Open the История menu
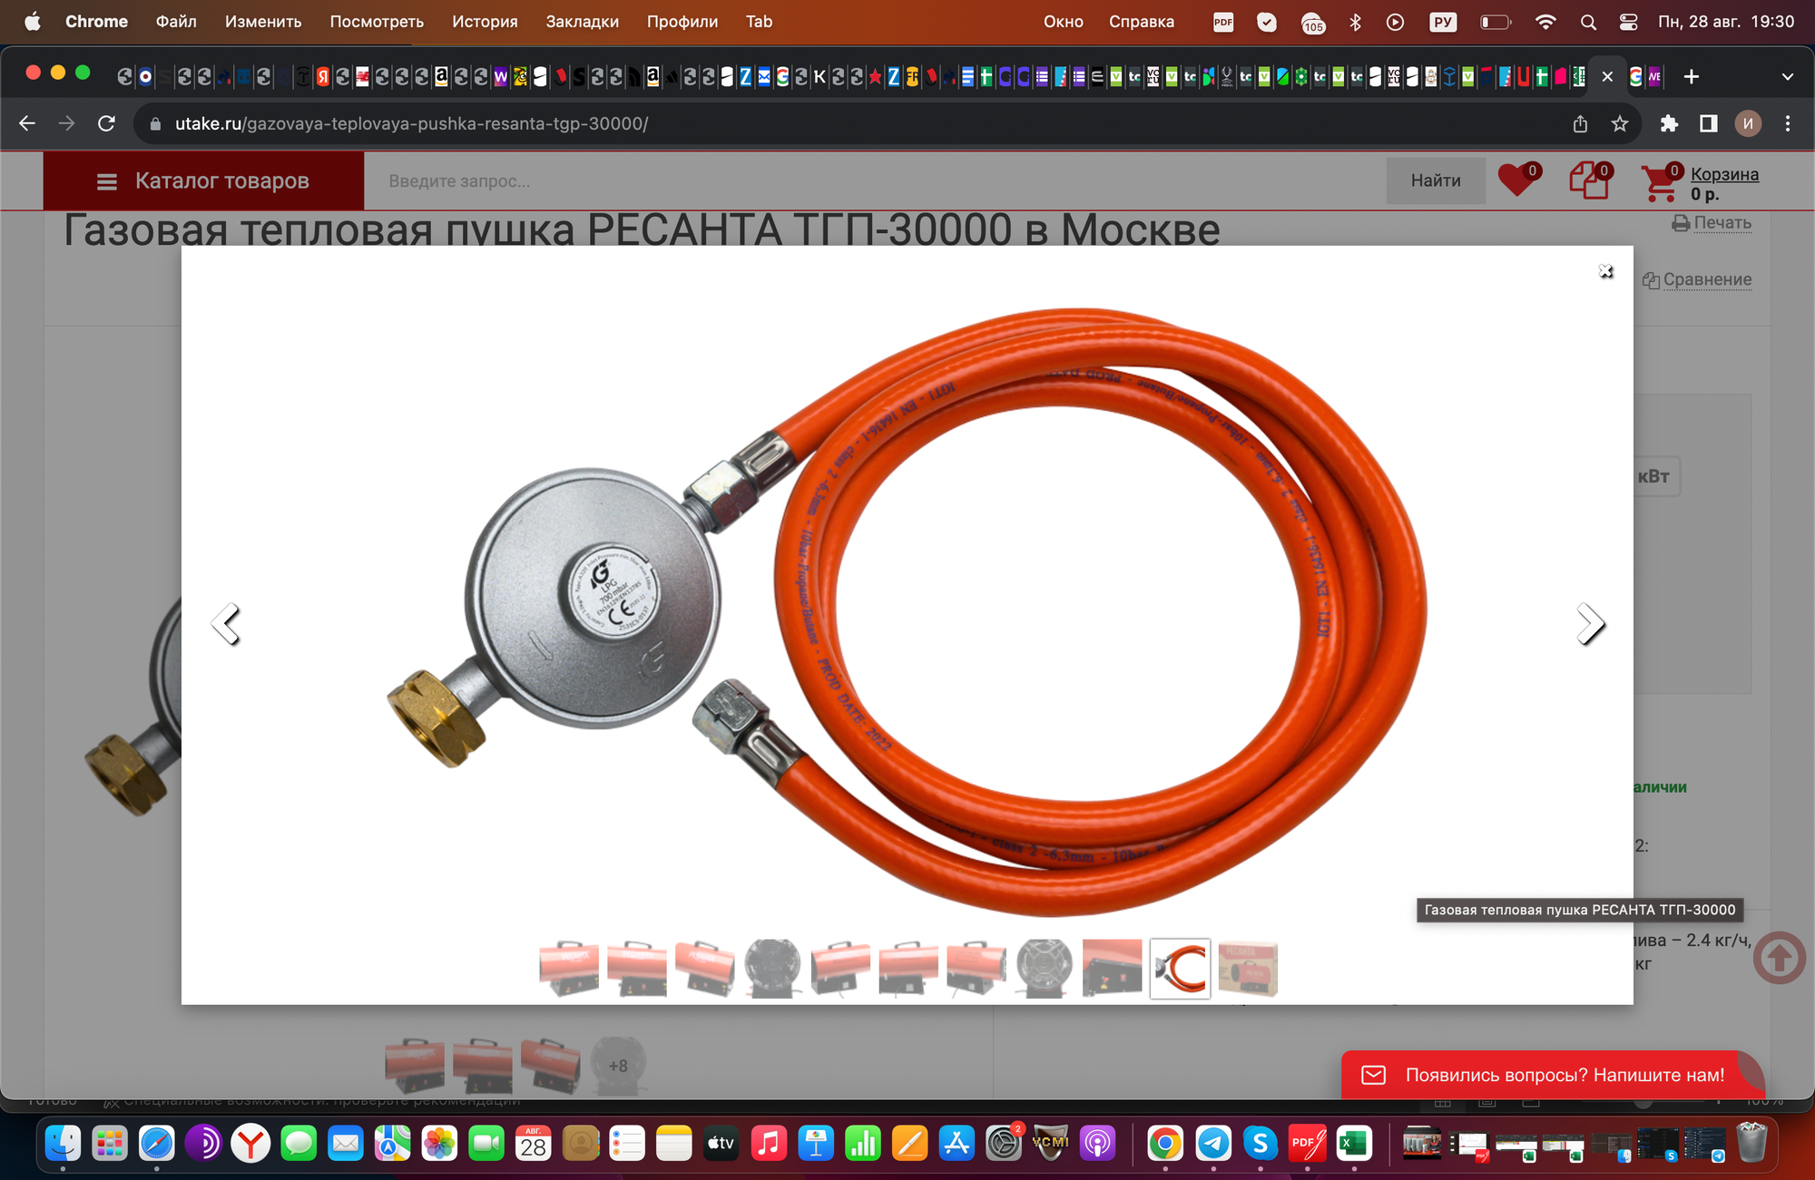The width and height of the screenshot is (1815, 1180). (x=485, y=22)
